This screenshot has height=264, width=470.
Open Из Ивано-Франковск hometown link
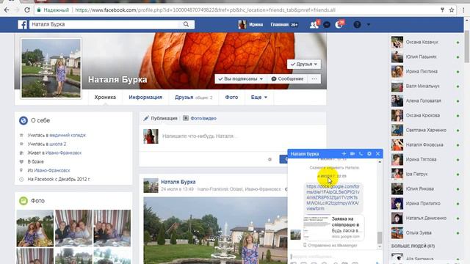click(52, 170)
